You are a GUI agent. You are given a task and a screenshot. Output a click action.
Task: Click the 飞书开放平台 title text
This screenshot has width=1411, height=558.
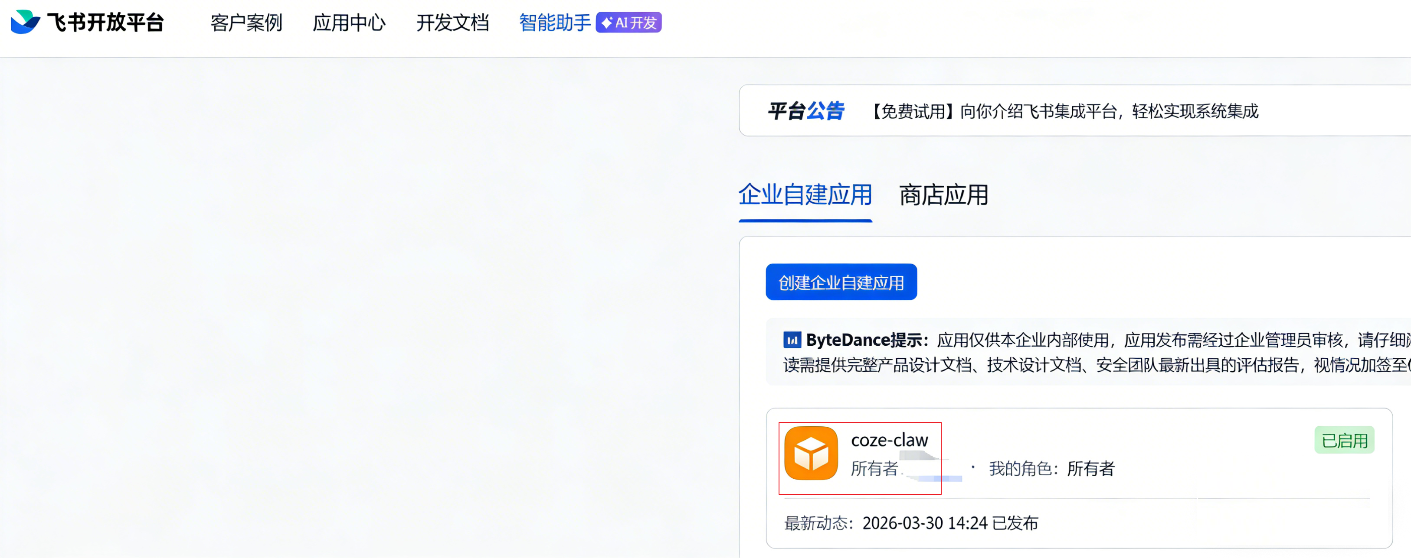pyautogui.click(x=105, y=23)
